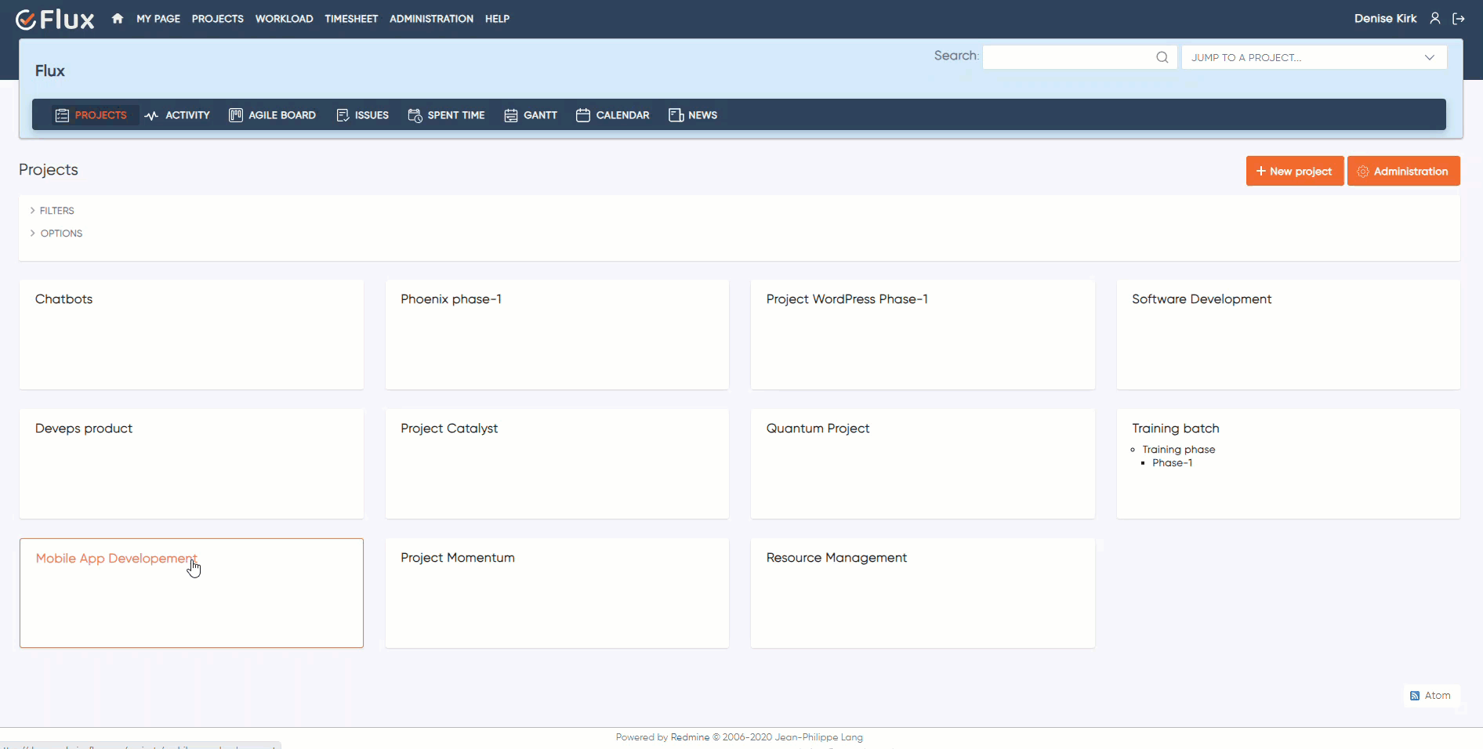Click the New project button
The width and height of the screenshot is (1483, 749).
[x=1294, y=171]
